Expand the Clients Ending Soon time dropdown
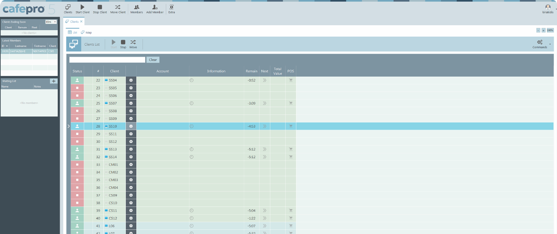The width and height of the screenshot is (557, 234). pyautogui.click(x=55, y=22)
